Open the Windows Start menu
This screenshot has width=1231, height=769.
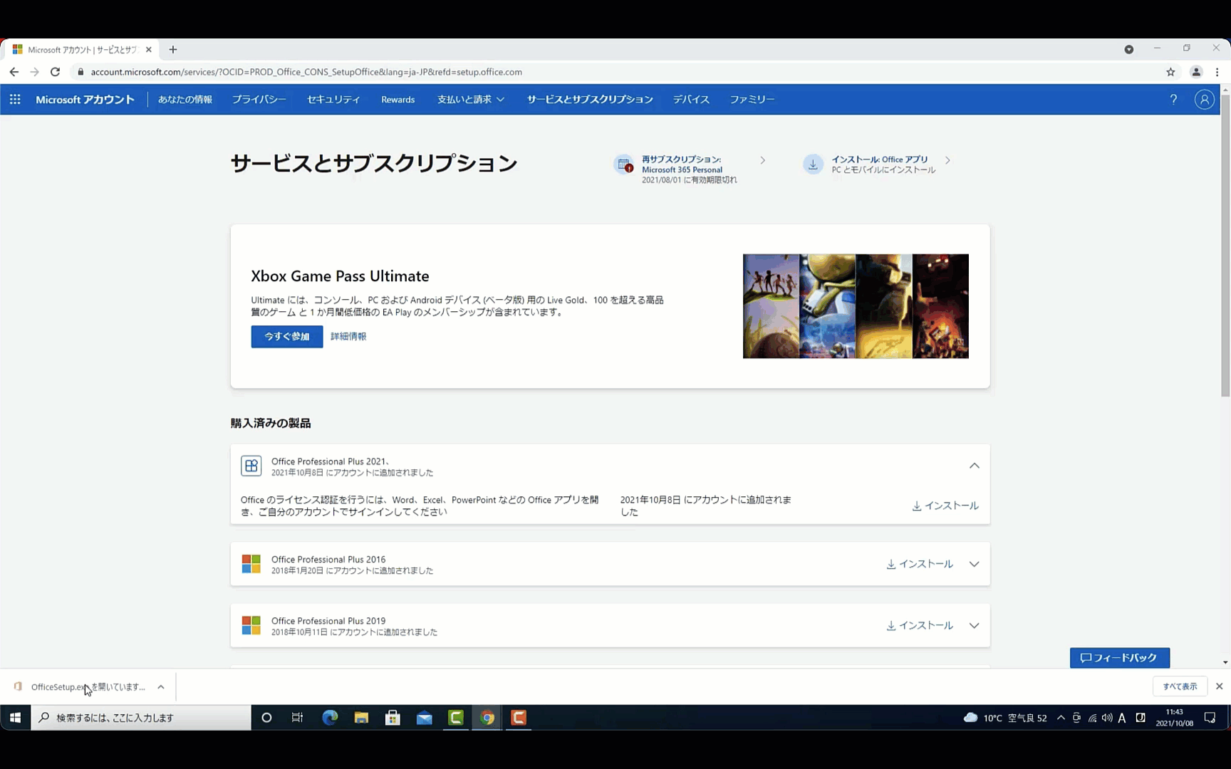tap(15, 718)
